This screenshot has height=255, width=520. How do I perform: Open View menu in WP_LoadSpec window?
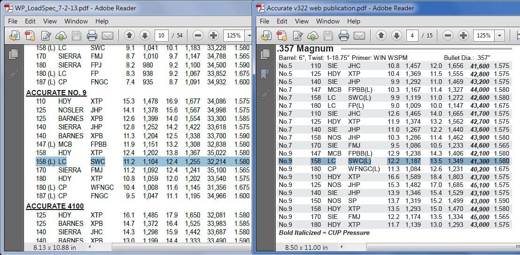click(x=50, y=21)
